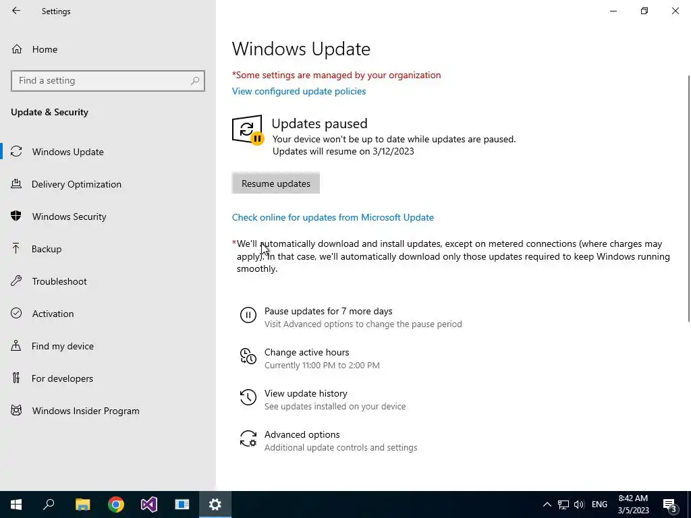Click the Troubleshoot wrench icon
The width and height of the screenshot is (691, 518).
16,281
